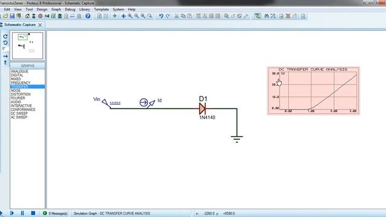Screen dimensions: 386x217
Task: Open the Tool menu
Action: [x=29, y=10]
